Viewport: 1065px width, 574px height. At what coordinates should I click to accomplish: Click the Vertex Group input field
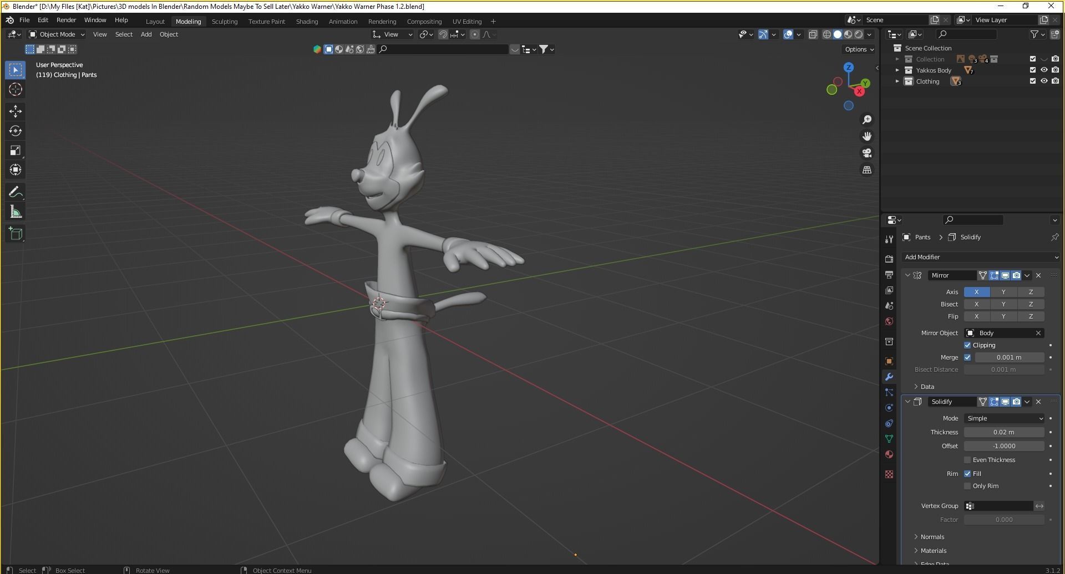[x=998, y=506]
